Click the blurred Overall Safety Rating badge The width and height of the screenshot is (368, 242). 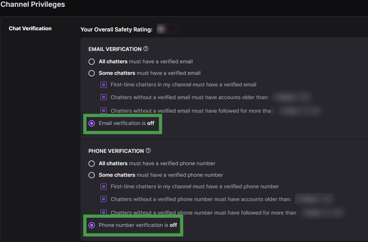168,29
